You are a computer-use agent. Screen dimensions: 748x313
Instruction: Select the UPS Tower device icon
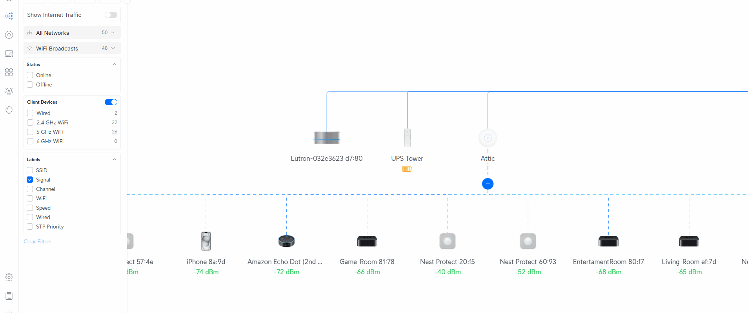pyautogui.click(x=407, y=138)
